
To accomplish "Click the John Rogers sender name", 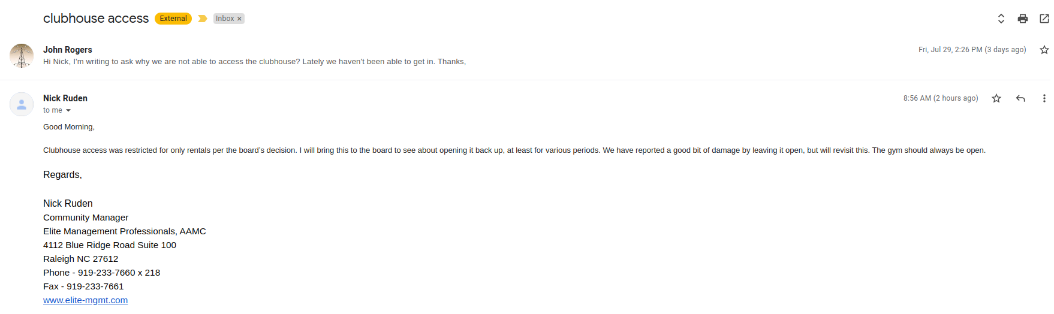I will (x=68, y=50).
